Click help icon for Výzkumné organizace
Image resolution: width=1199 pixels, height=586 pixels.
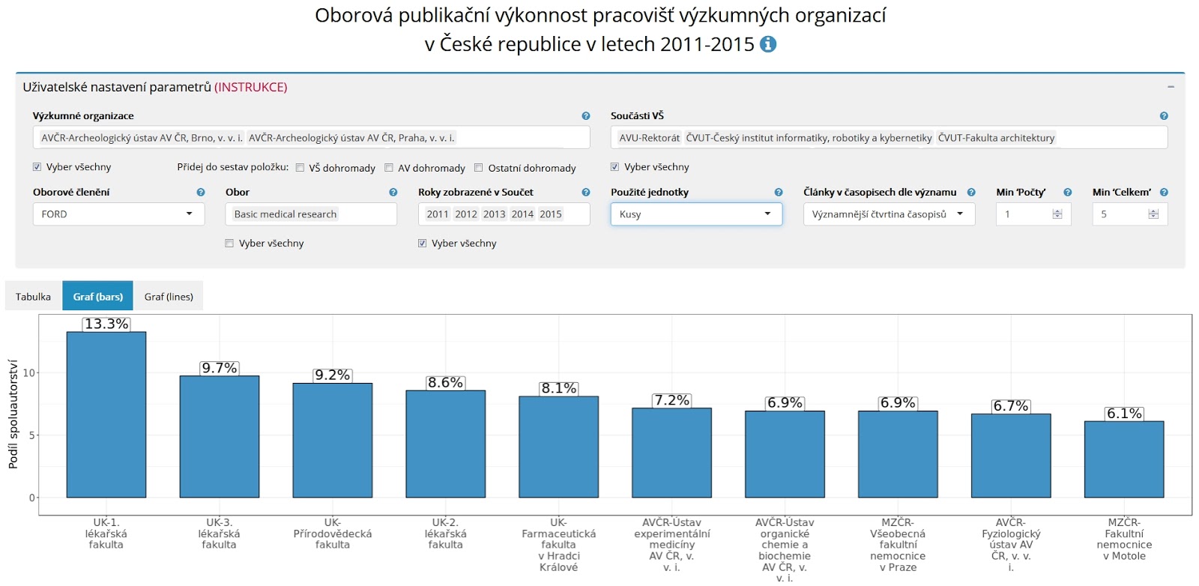(x=586, y=116)
